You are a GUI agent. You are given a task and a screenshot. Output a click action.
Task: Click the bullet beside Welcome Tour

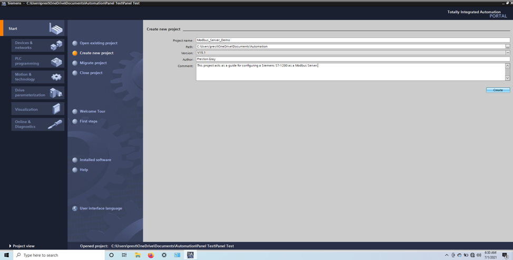pyautogui.click(x=75, y=111)
